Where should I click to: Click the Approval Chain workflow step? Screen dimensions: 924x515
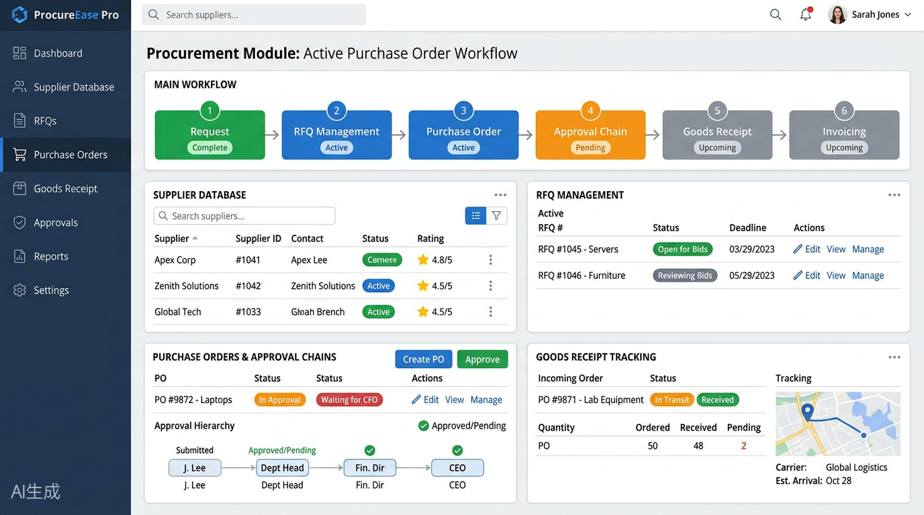click(590, 135)
